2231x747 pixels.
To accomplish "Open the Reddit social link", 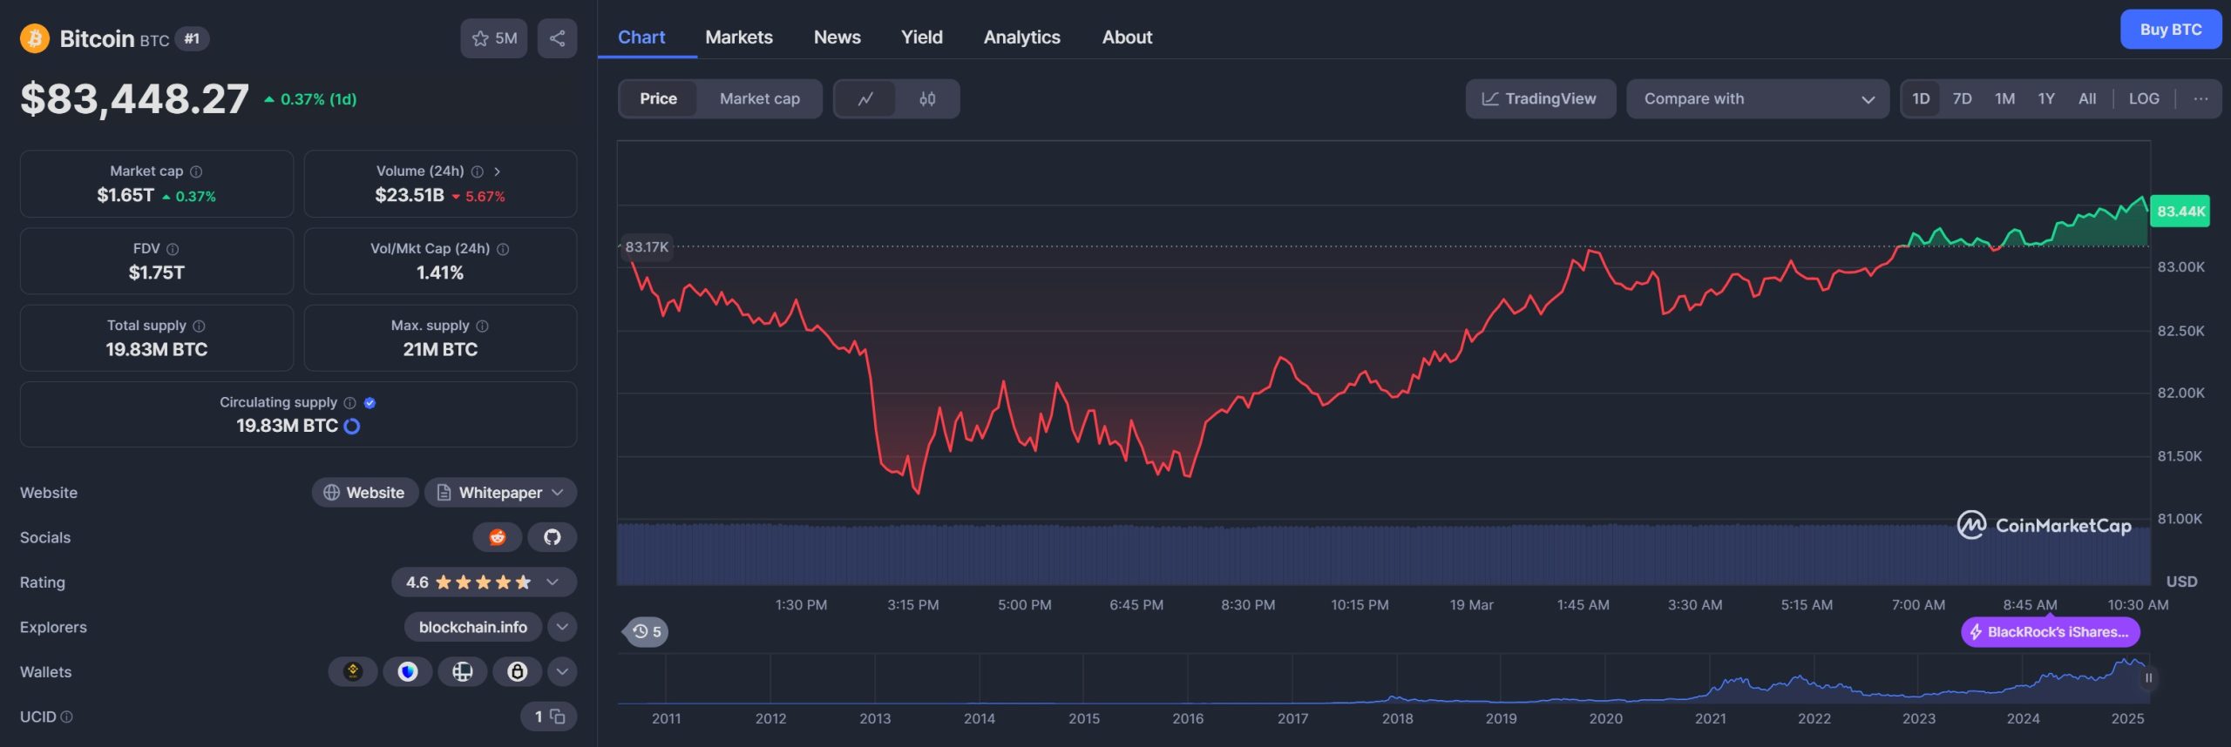I will coord(497,537).
